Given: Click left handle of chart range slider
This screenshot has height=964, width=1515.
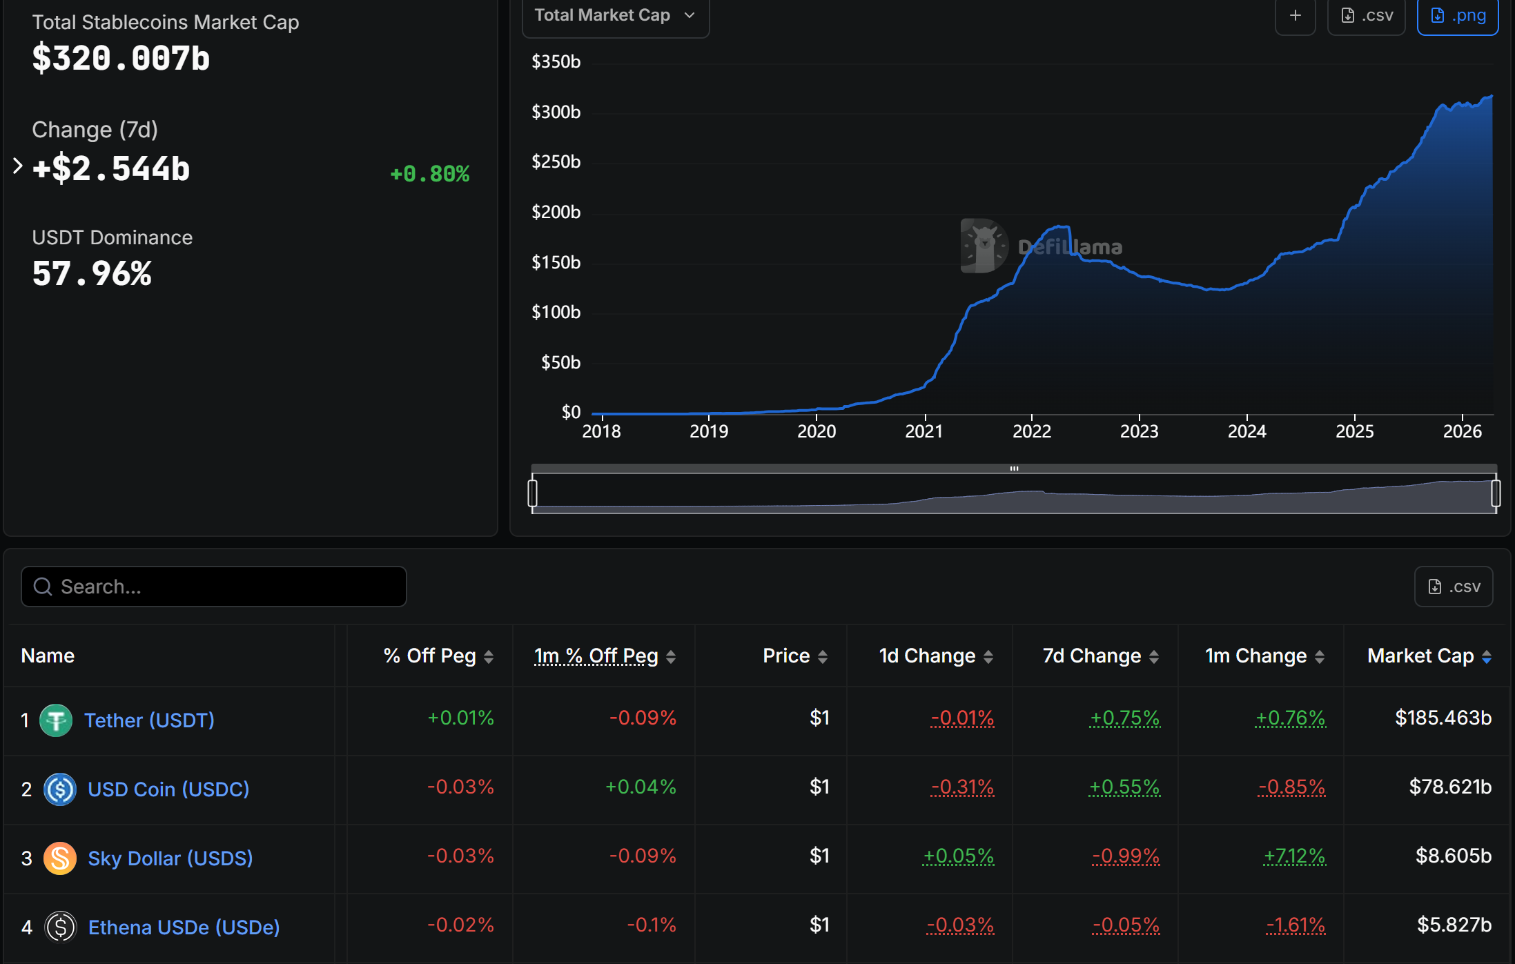Looking at the screenshot, I should click(532, 493).
